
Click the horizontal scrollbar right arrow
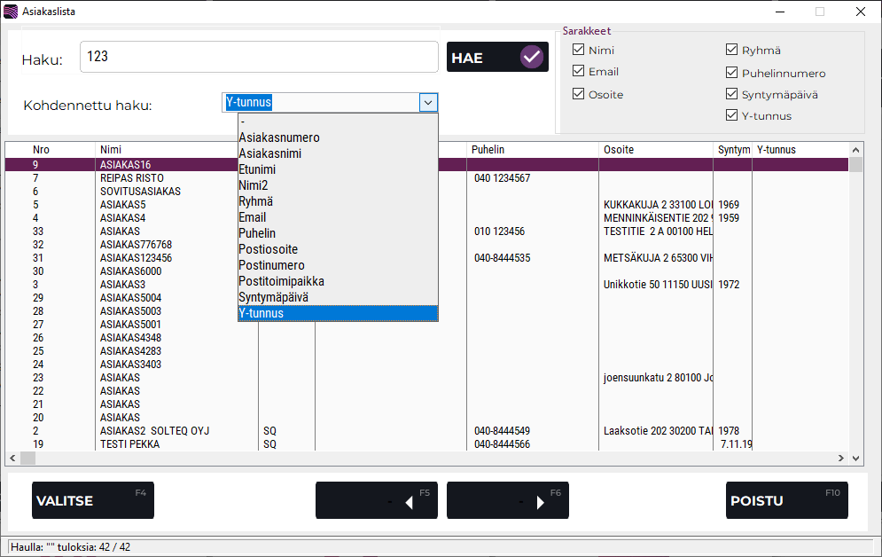click(x=841, y=459)
